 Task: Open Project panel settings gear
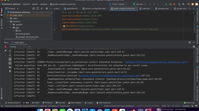[x=47, y=9]
